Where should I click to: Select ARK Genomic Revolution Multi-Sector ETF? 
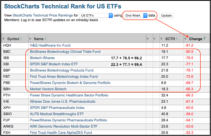click(63, 126)
